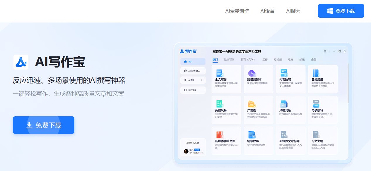The height and width of the screenshot is (171, 371).
Task: Click the chat bubble icon for AI聊天机器人
Action: point(185,71)
